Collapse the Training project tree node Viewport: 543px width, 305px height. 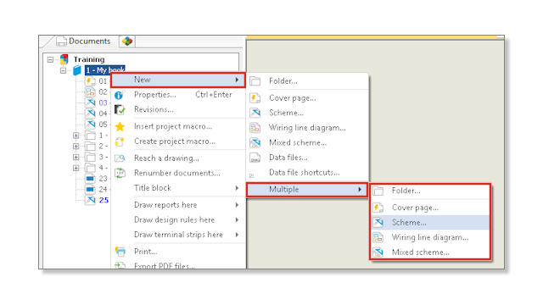click(x=50, y=59)
